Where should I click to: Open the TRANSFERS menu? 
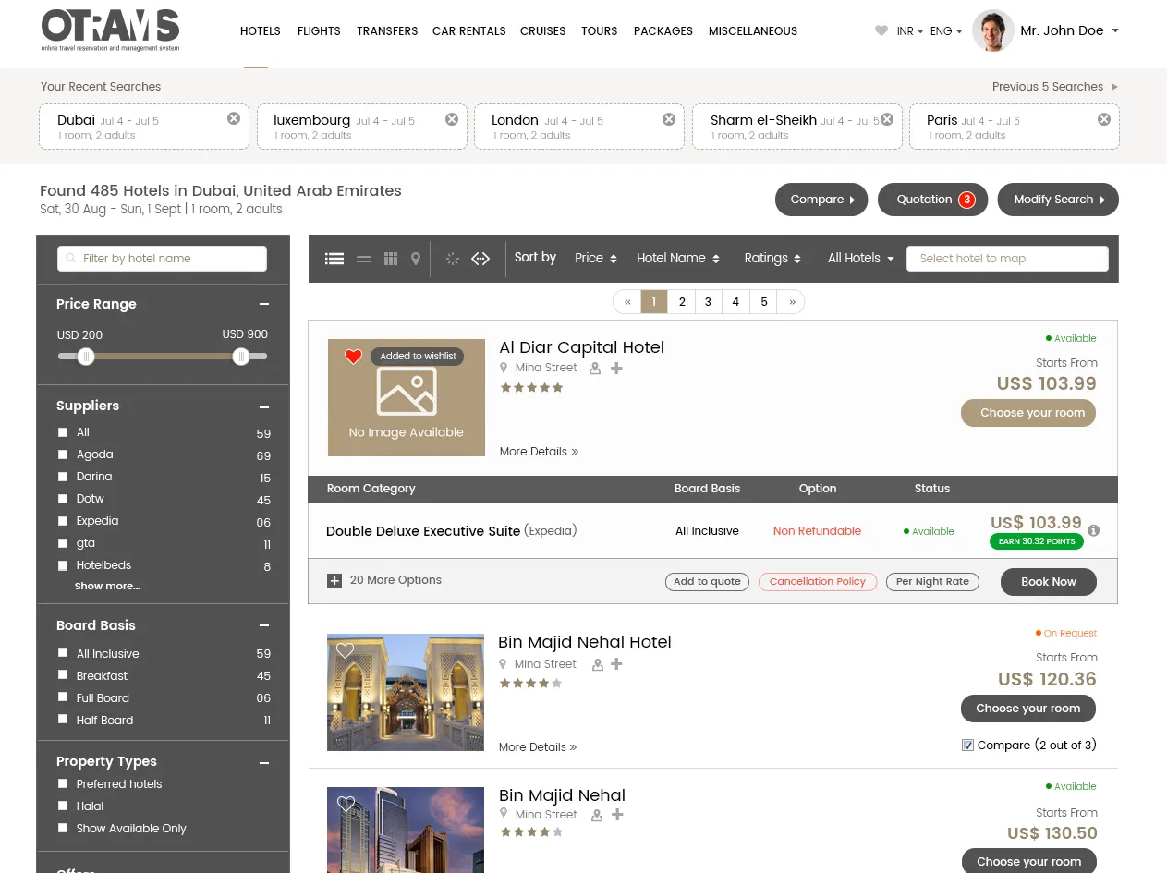(x=387, y=31)
